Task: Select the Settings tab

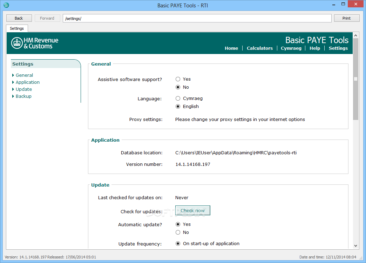Action: coord(17,28)
